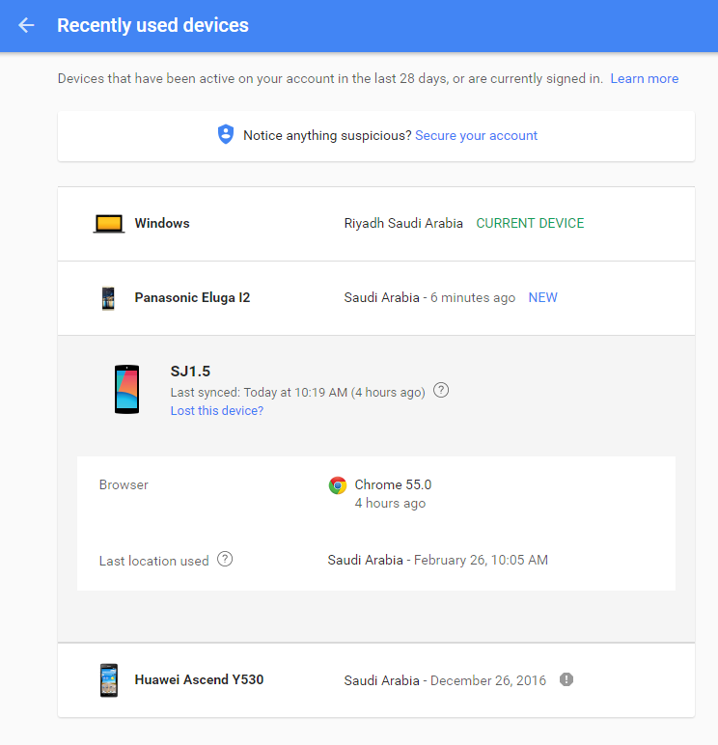The width and height of the screenshot is (718, 745).
Task: Click the help icon beside Last synced
Action: (x=441, y=391)
